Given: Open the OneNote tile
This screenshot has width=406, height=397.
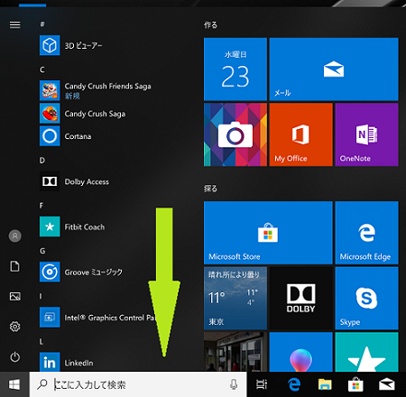Looking at the screenshot, I should (x=366, y=134).
